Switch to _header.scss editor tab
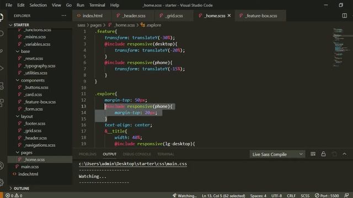 pos(133,15)
